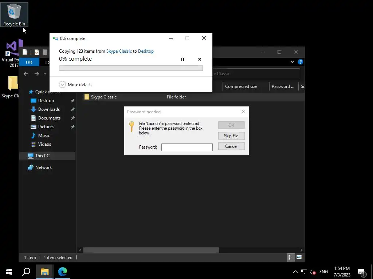Switch to details view icon in status bar

(290, 258)
